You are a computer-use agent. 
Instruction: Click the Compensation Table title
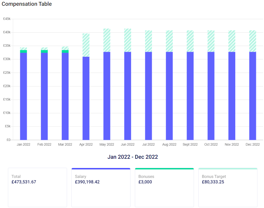(27, 4)
